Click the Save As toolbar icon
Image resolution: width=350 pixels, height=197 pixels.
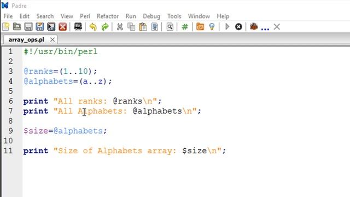[x=40, y=27]
